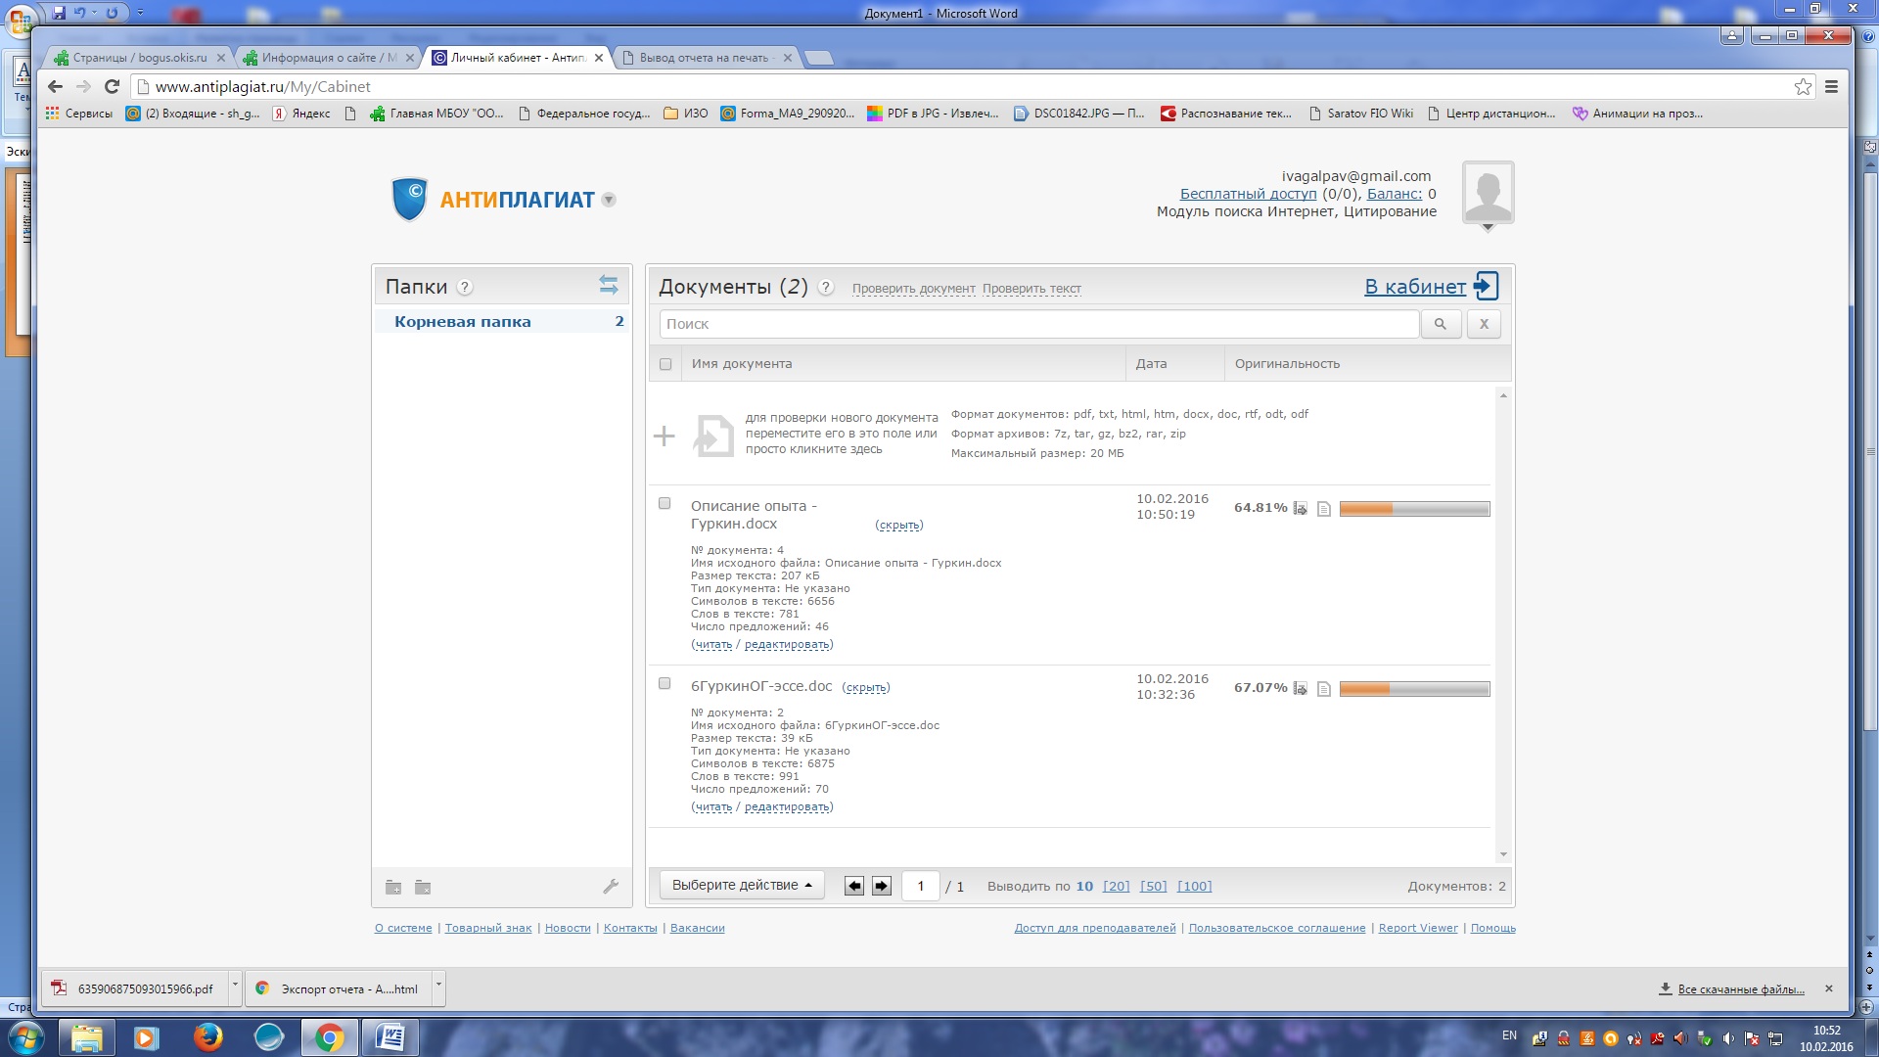The height and width of the screenshot is (1057, 1879).
Task: Switch to Вывод отчета на печать tab
Action: (707, 58)
